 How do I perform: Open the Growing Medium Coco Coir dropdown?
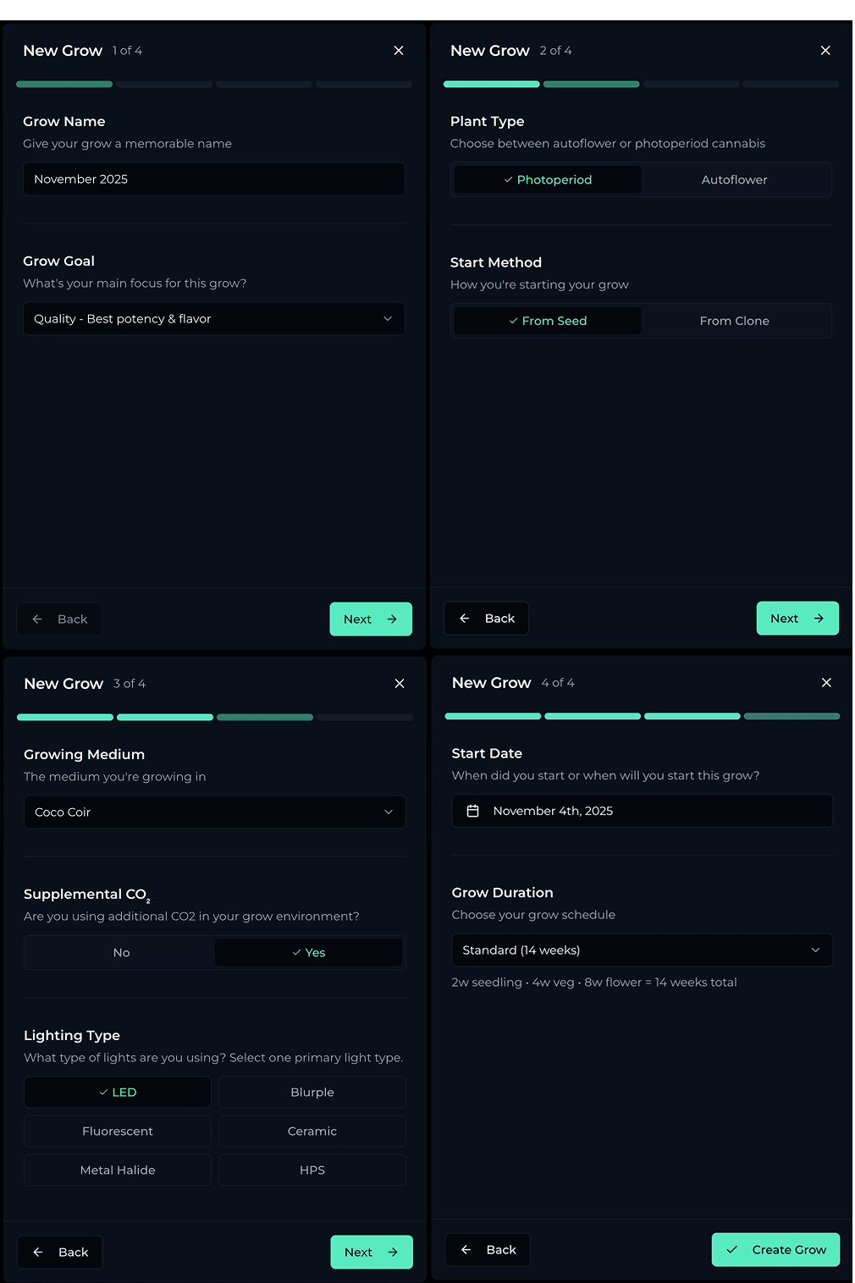(x=215, y=812)
